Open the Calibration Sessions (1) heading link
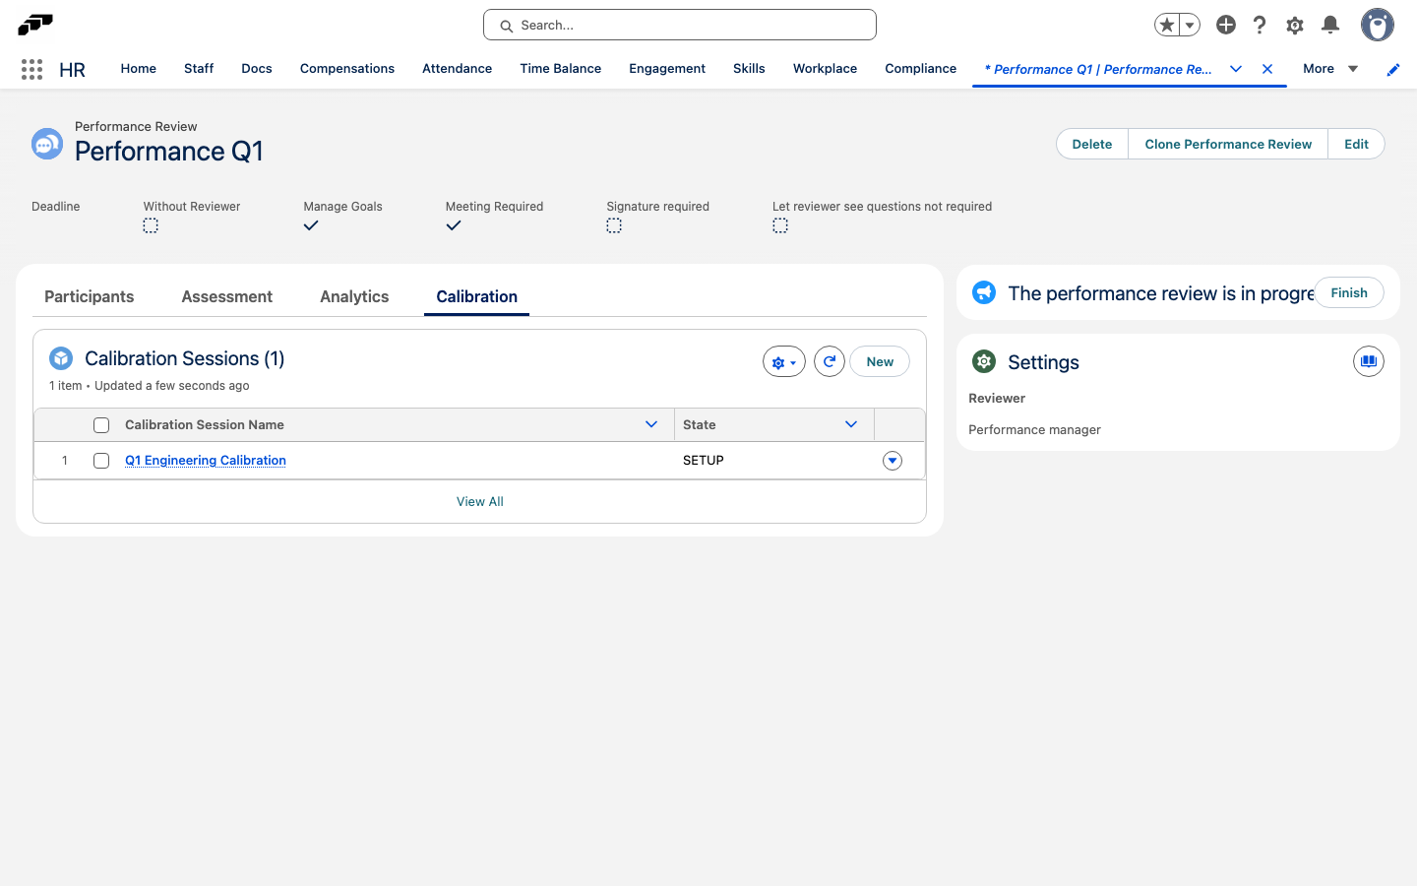 (x=185, y=358)
